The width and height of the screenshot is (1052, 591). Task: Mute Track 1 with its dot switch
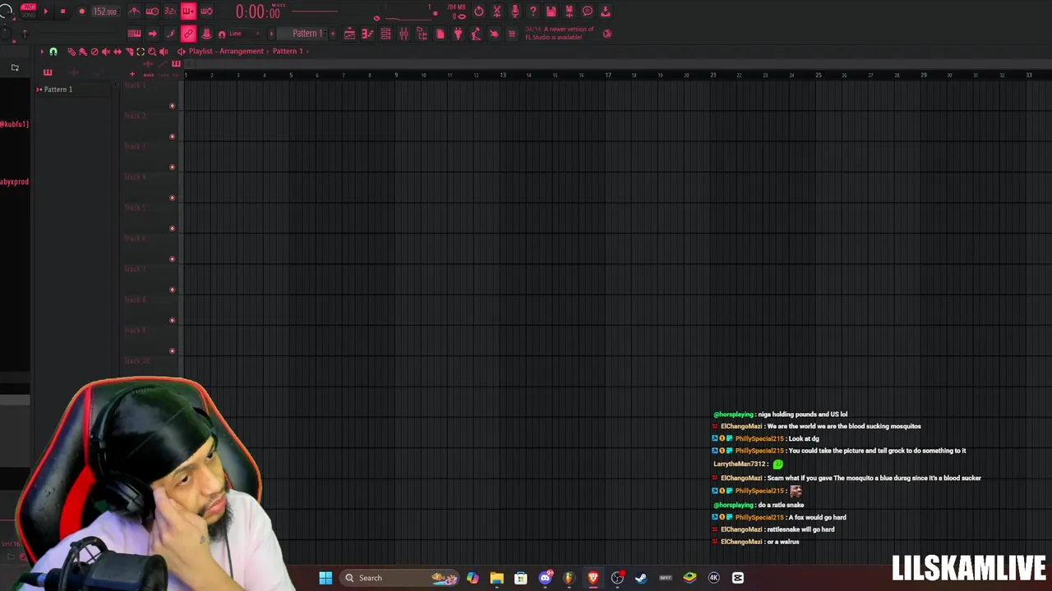[172, 106]
